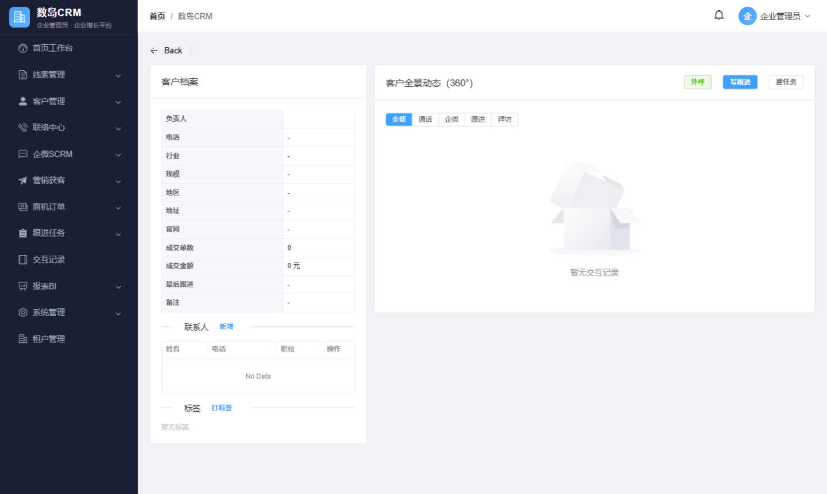Click 新增 to add a contact
This screenshot has width=827, height=494.
click(x=226, y=327)
